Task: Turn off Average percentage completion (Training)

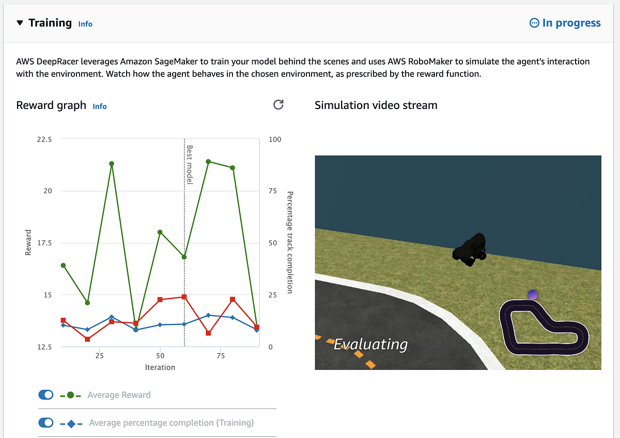Action: click(x=45, y=422)
